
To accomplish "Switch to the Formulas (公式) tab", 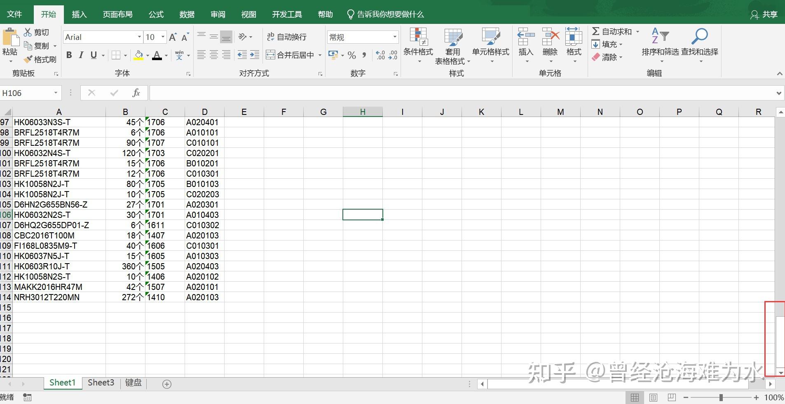I will point(156,14).
